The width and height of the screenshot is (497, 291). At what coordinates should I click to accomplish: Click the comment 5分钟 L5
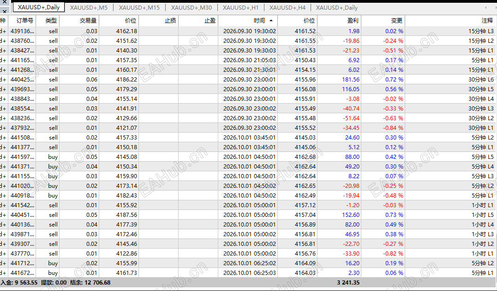(482, 157)
